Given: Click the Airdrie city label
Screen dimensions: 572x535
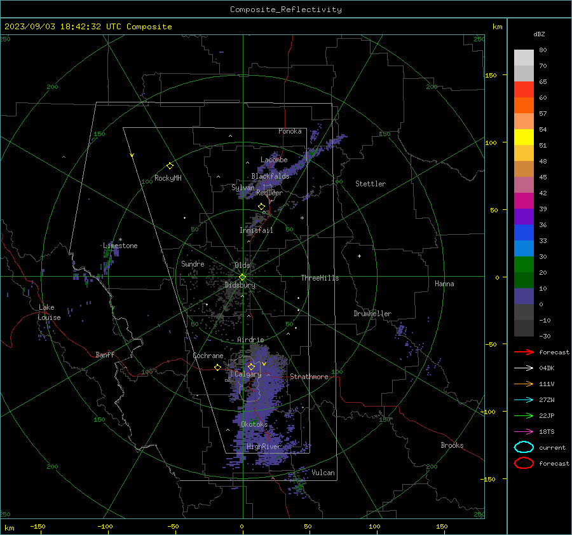Looking at the screenshot, I should point(250,340).
